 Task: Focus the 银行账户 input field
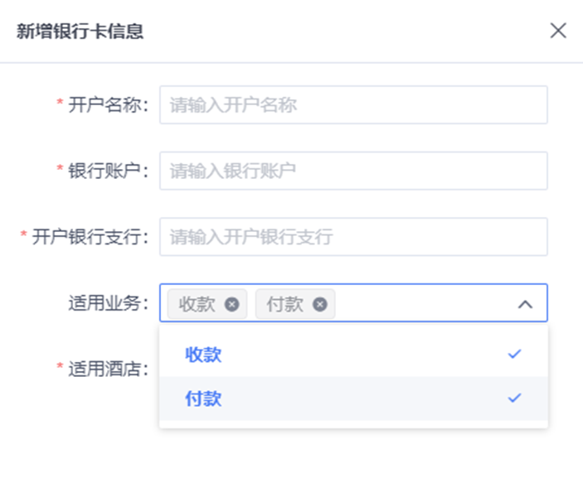[353, 171]
